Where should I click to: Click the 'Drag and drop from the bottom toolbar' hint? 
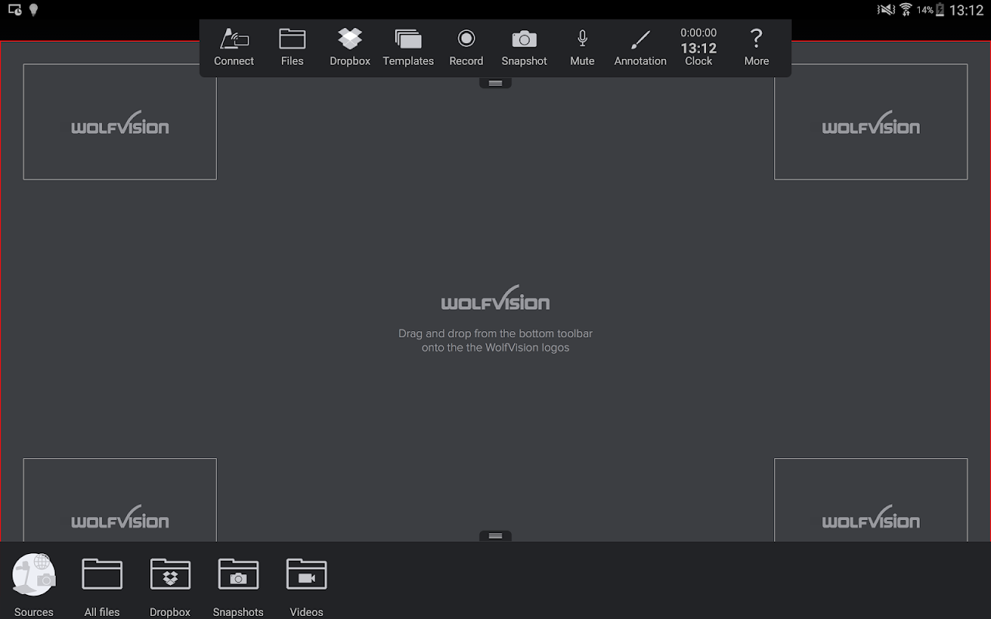[495, 340]
